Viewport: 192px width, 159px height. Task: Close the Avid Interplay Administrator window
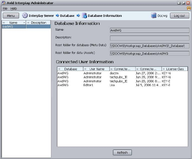coord(188,3)
